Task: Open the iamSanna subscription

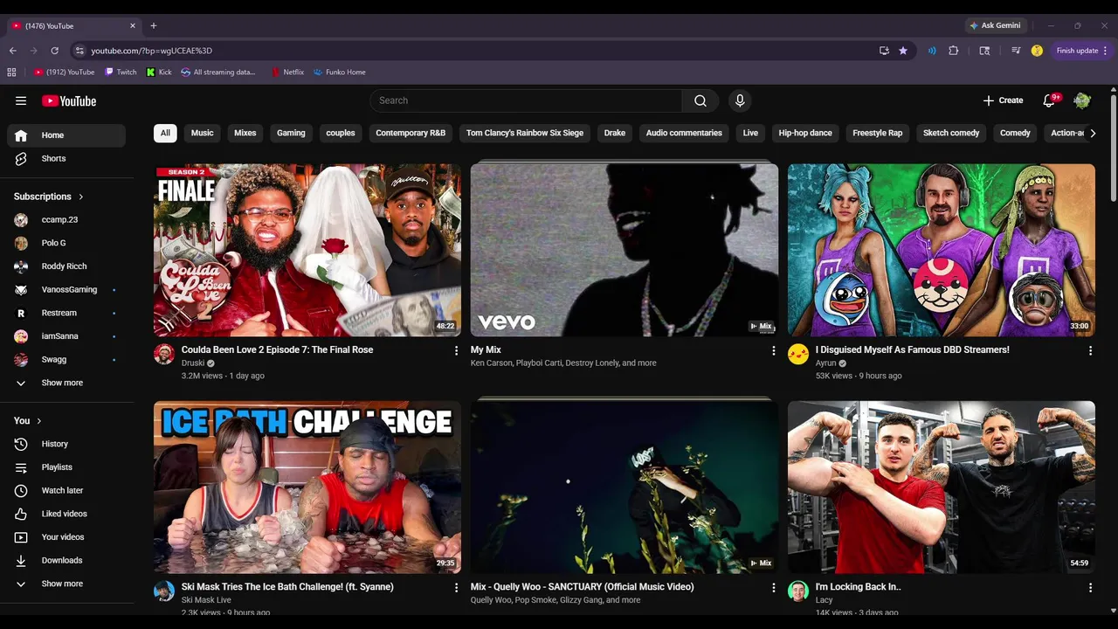Action: tap(66, 336)
